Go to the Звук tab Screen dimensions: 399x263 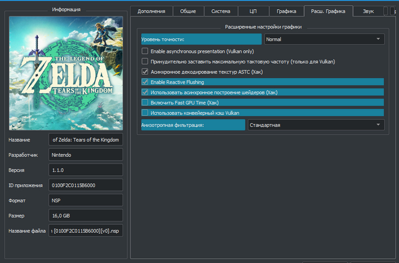pyautogui.click(x=369, y=11)
